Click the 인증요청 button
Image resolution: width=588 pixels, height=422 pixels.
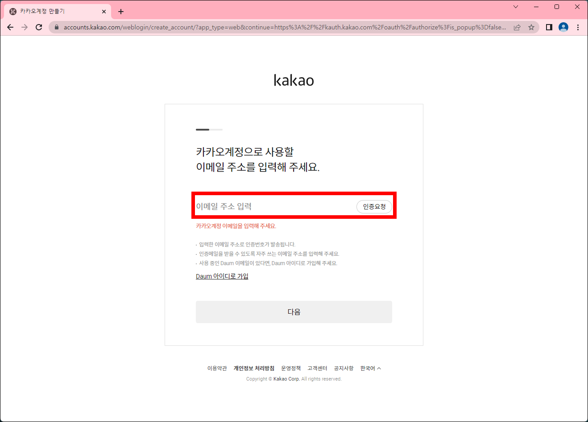(x=374, y=207)
